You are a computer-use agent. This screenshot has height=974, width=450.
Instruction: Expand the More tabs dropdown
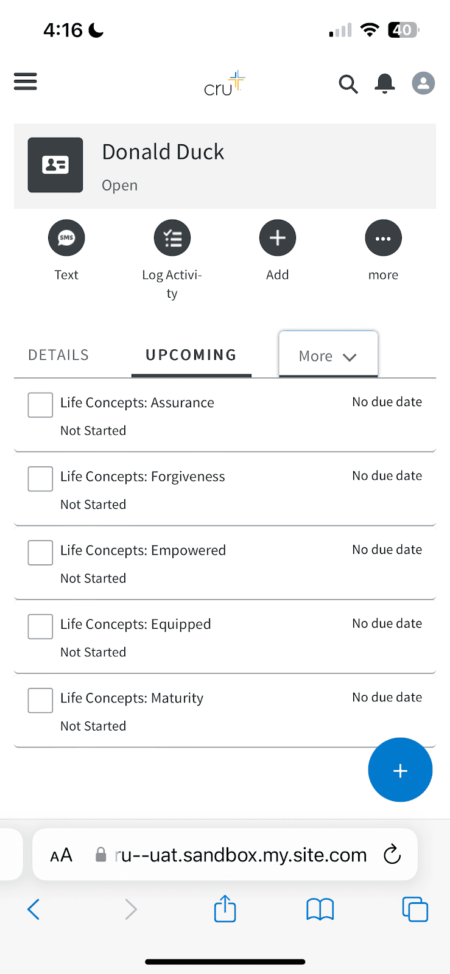coord(328,356)
